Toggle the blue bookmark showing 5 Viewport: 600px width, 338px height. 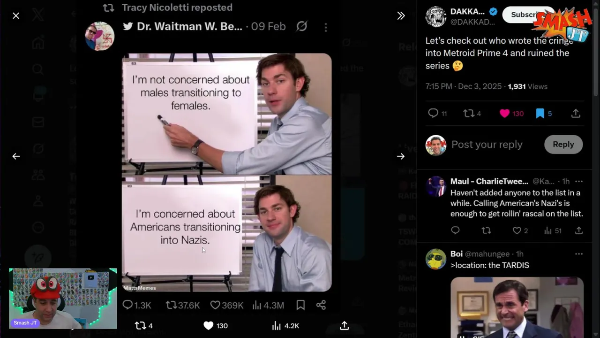[540, 113]
